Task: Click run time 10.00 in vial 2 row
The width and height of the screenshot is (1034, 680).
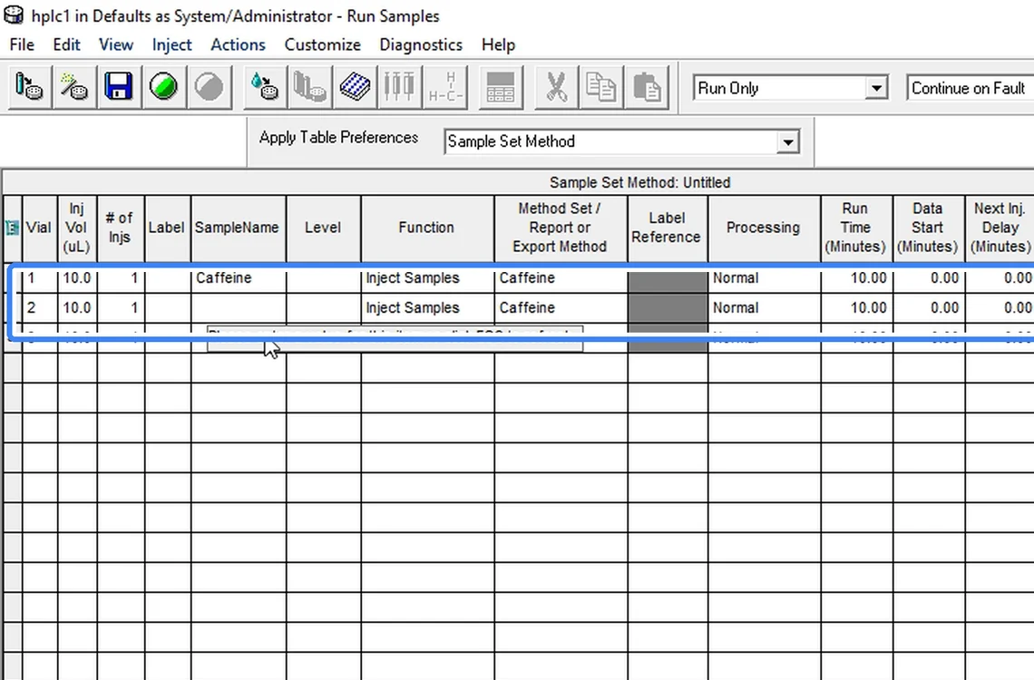Action: pyautogui.click(x=856, y=307)
